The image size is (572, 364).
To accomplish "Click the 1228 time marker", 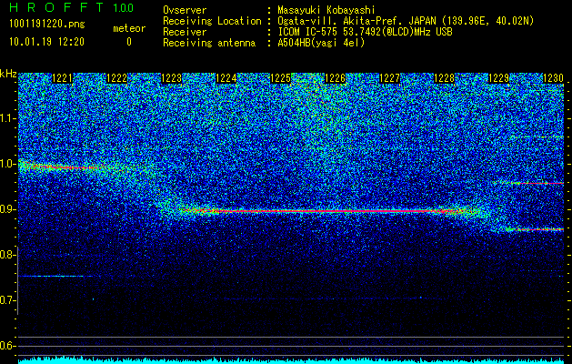I will pyautogui.click(x=445, y=78).
